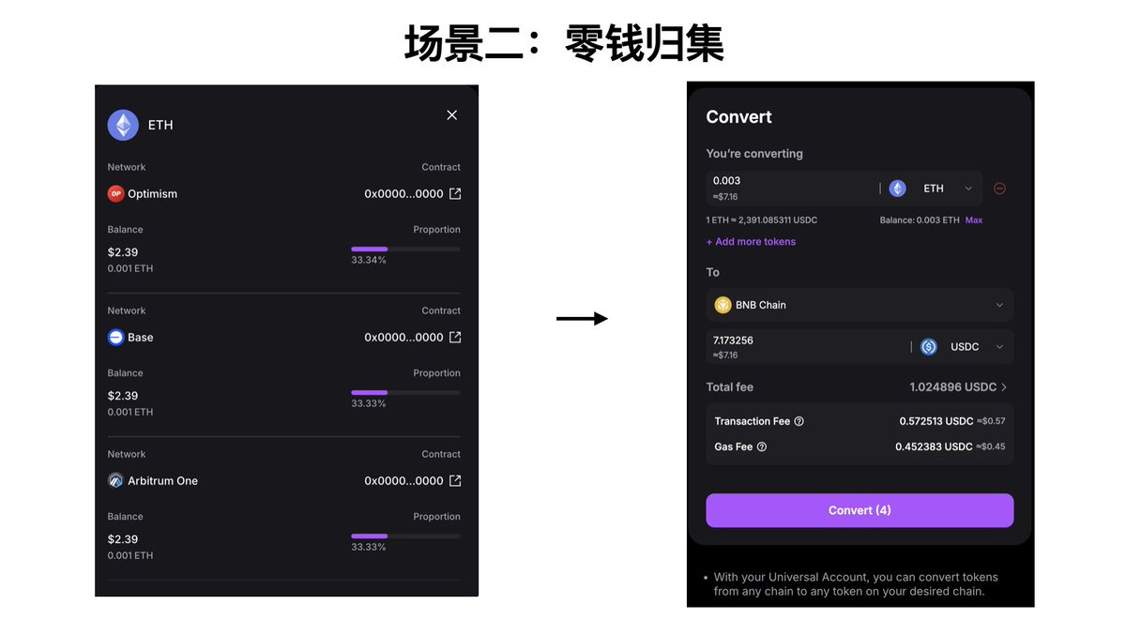
Task: Click the 0.452383 USDC gas fee value
Action: click(934, 447)
